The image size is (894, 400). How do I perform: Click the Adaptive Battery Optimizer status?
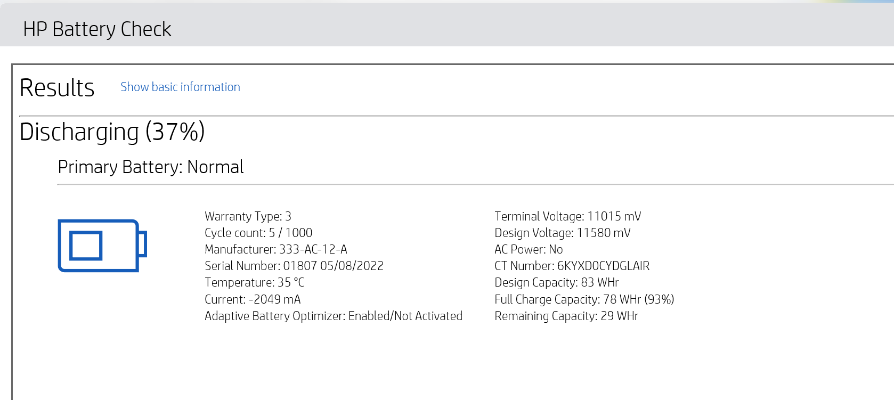333,316
